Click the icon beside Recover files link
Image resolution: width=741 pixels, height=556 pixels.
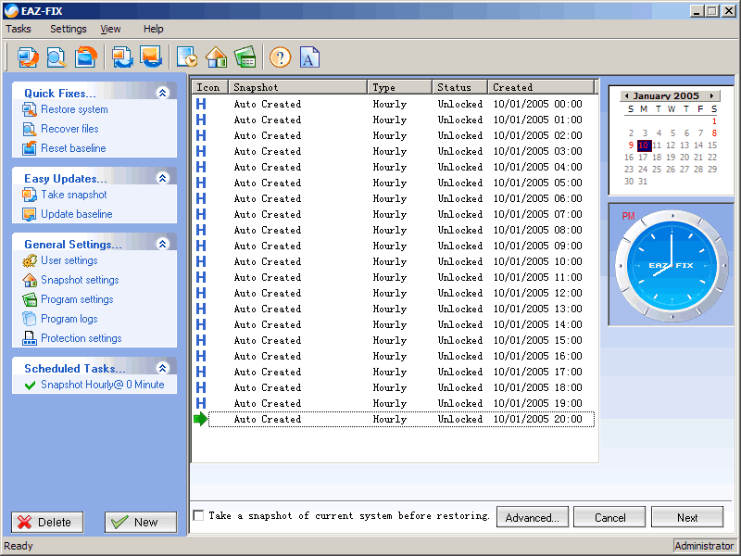point(30,129)
